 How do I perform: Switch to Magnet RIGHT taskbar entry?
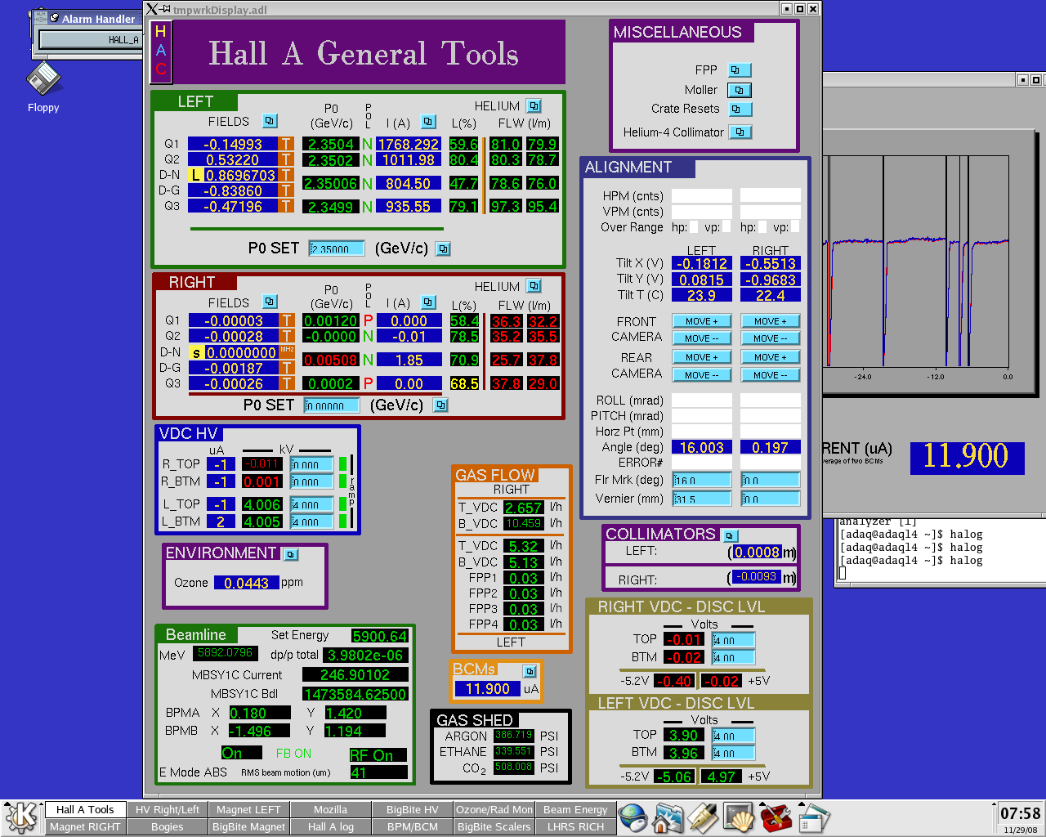85,826
